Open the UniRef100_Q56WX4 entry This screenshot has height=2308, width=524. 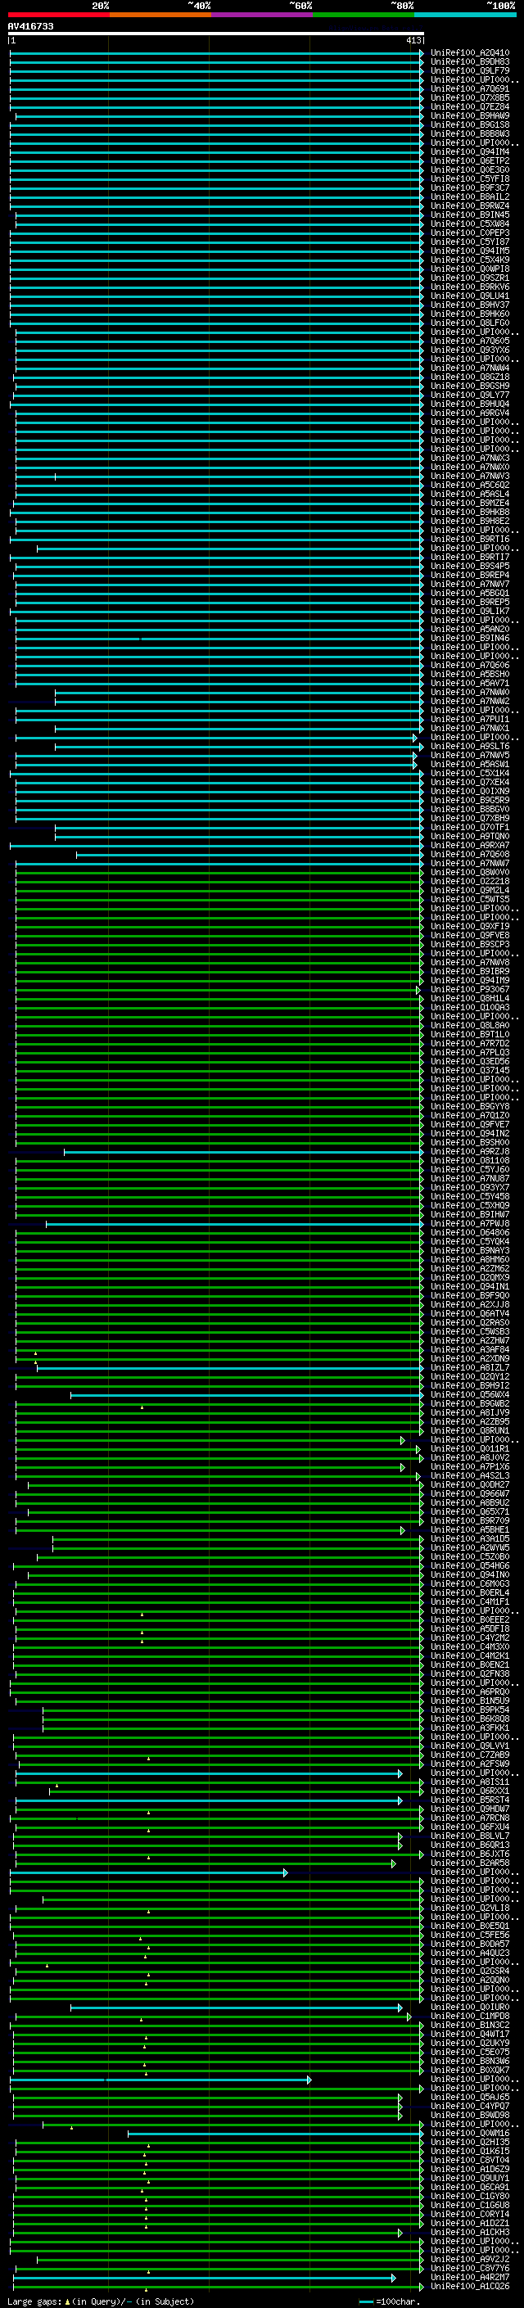coord(470,1395)
